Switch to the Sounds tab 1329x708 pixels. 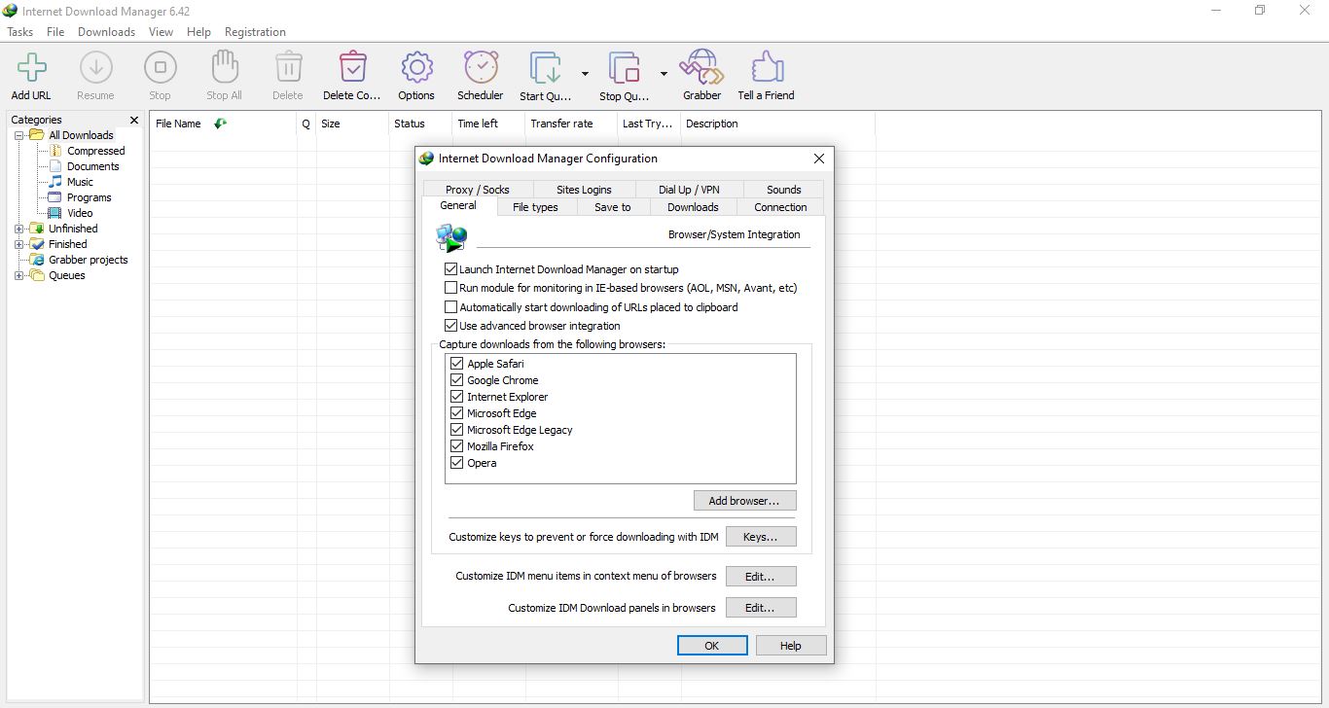(784, 190)
